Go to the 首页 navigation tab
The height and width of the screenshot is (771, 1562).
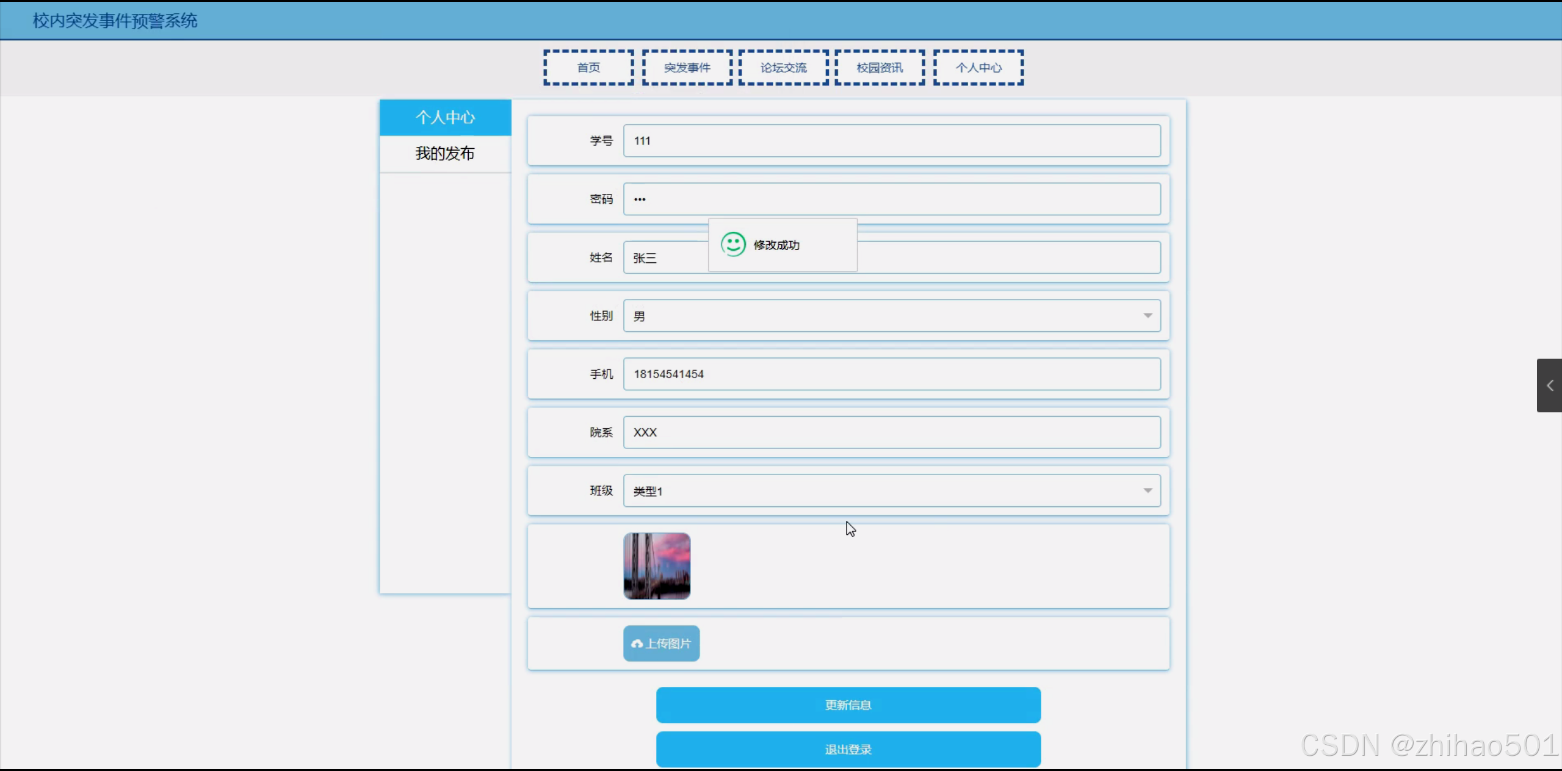point(588,68)
